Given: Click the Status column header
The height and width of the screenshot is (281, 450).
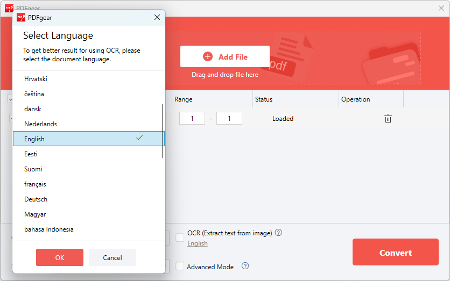Looking at the screenshot, I should point(296,99).
